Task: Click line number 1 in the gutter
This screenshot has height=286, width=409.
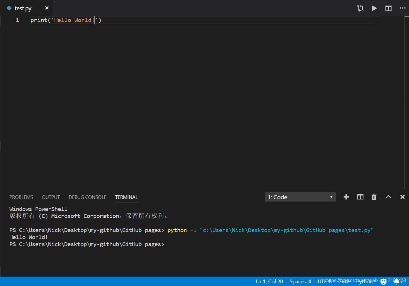Action: (17, 20)
